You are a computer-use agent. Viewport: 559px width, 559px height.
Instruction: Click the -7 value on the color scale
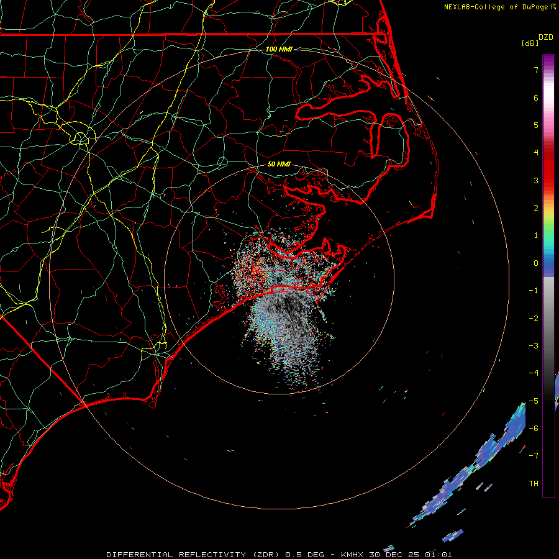point(534,456)
